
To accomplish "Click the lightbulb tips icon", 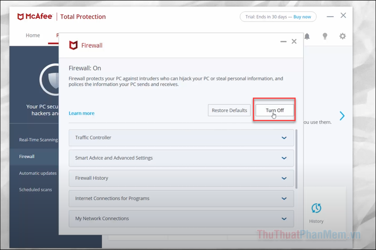I will pos(324,36).
